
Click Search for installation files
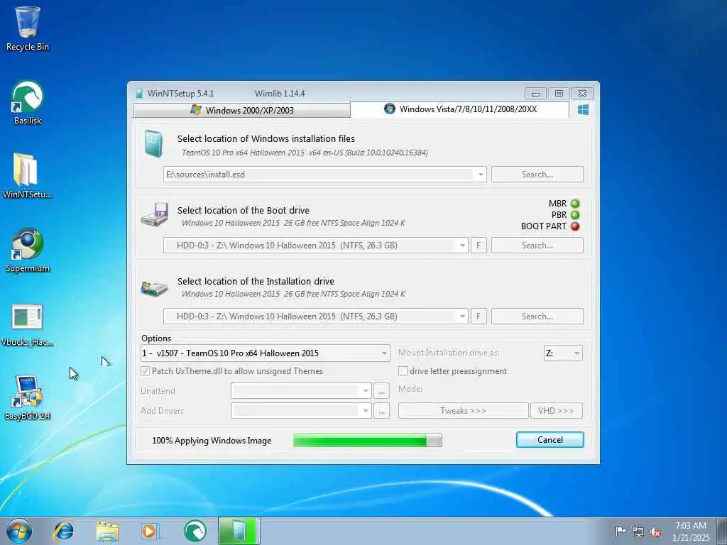click(537, 175)
